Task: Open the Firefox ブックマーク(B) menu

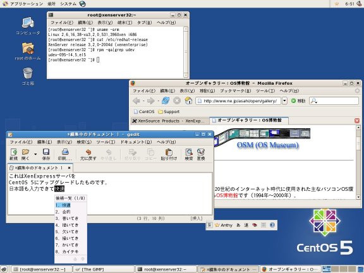Action: coord(235,91)
